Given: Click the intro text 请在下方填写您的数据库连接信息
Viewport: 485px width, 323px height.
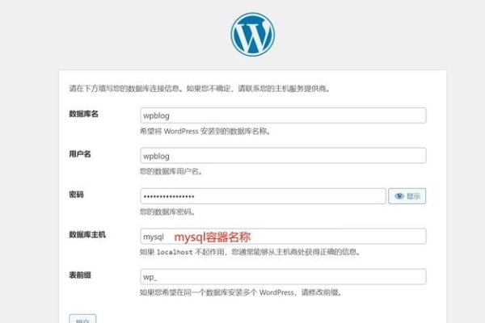Looking at the screenshot, I should (200, 89).
